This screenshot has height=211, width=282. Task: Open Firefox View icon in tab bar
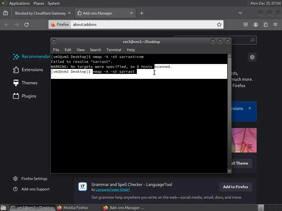click(x=6, y=13)
